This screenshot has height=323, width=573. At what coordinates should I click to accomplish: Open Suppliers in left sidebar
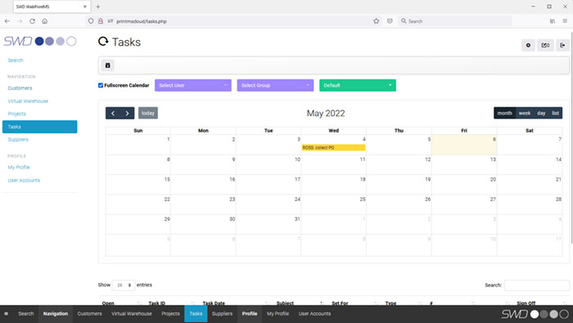click(x=18, y=139)
